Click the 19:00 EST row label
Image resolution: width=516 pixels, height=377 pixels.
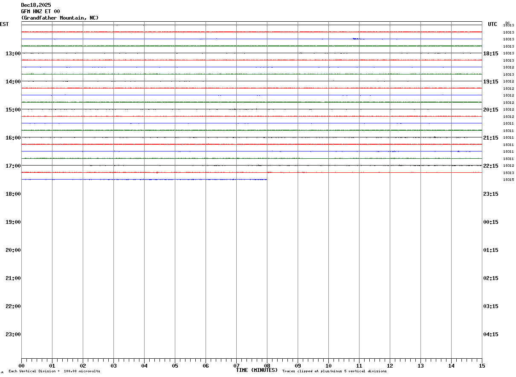[13, 222]
